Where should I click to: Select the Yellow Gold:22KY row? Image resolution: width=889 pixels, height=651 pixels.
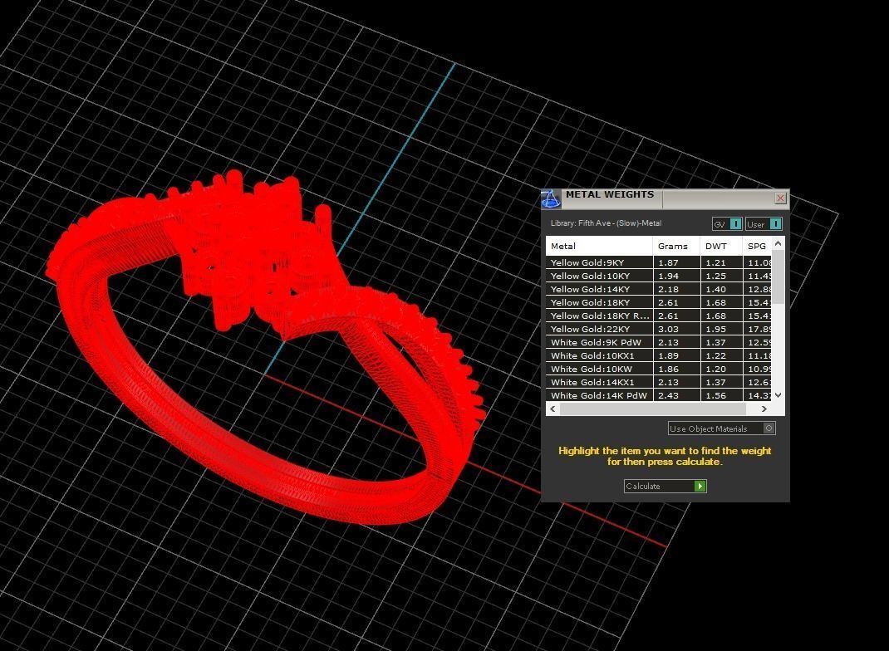point(659,329)
